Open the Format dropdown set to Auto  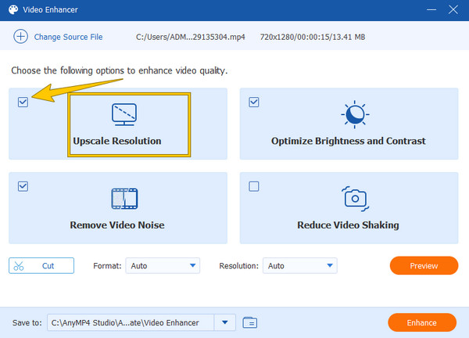(163, 265)
